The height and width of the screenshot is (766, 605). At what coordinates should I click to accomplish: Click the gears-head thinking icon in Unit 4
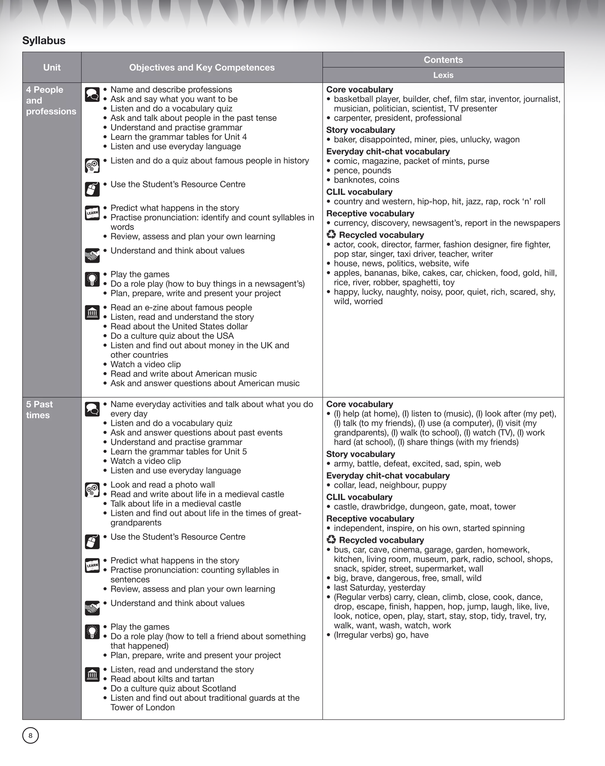tap(92, 166)
